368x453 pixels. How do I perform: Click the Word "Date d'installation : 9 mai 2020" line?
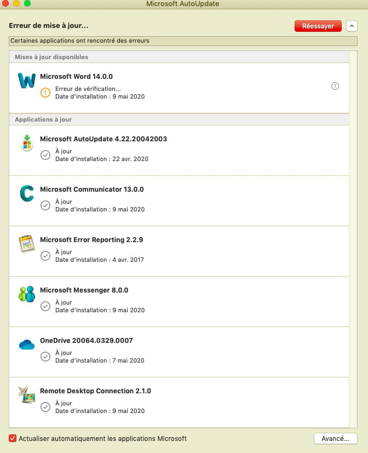(x=100, y=96)
